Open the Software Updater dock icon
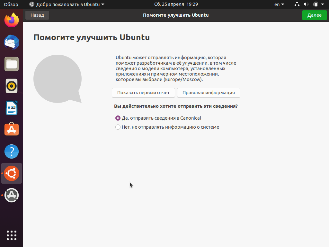The height and width of the screenshot is (247, 329). coord(12,195)
